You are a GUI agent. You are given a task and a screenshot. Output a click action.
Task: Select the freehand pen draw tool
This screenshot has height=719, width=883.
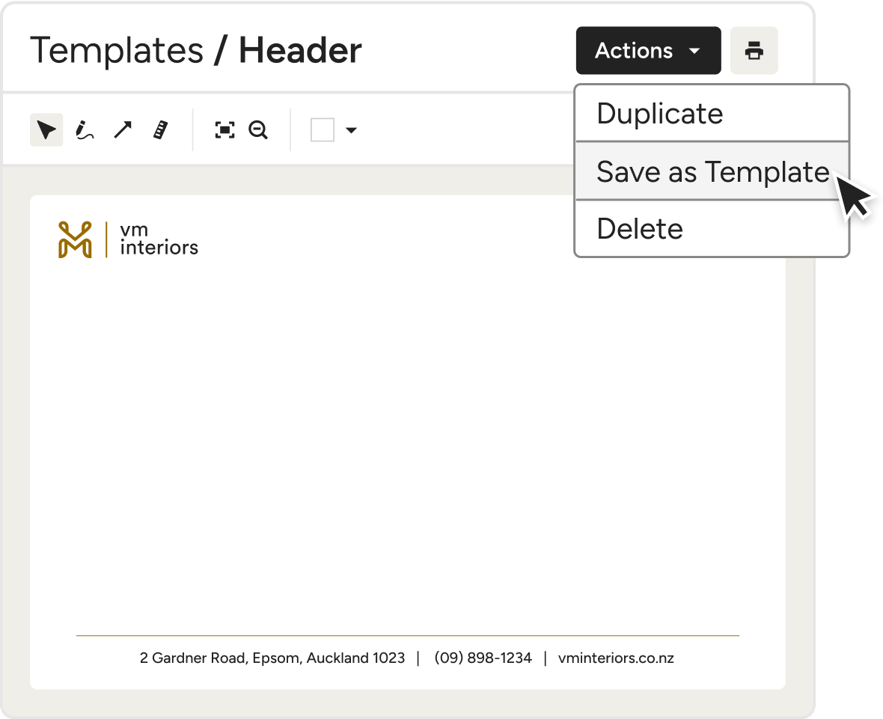(85, 130)
